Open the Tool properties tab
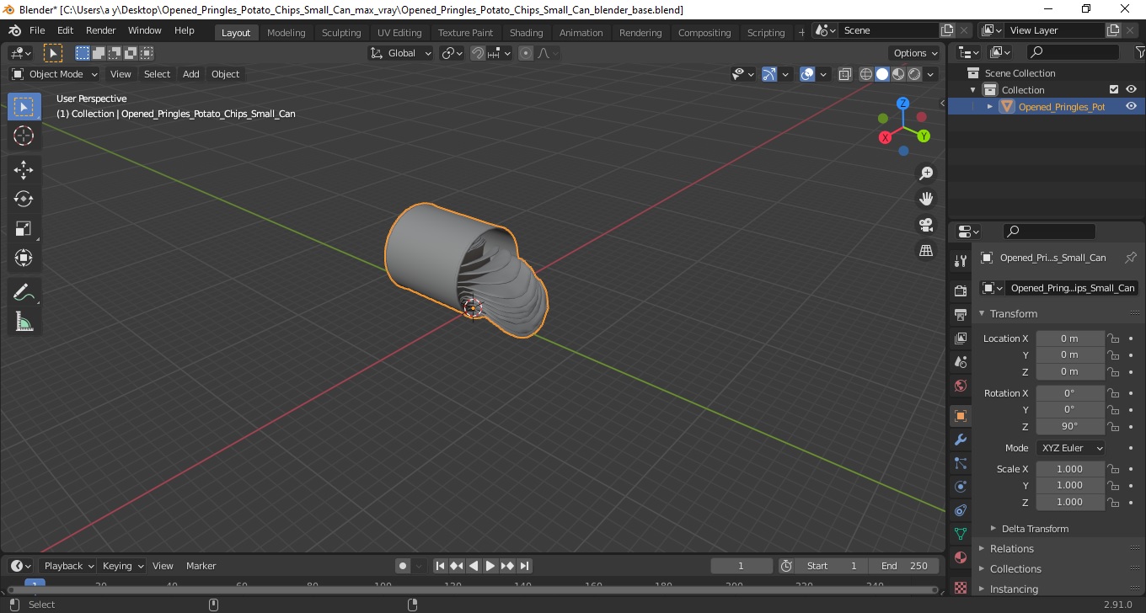1146x613 pixels. coord(961,260)
